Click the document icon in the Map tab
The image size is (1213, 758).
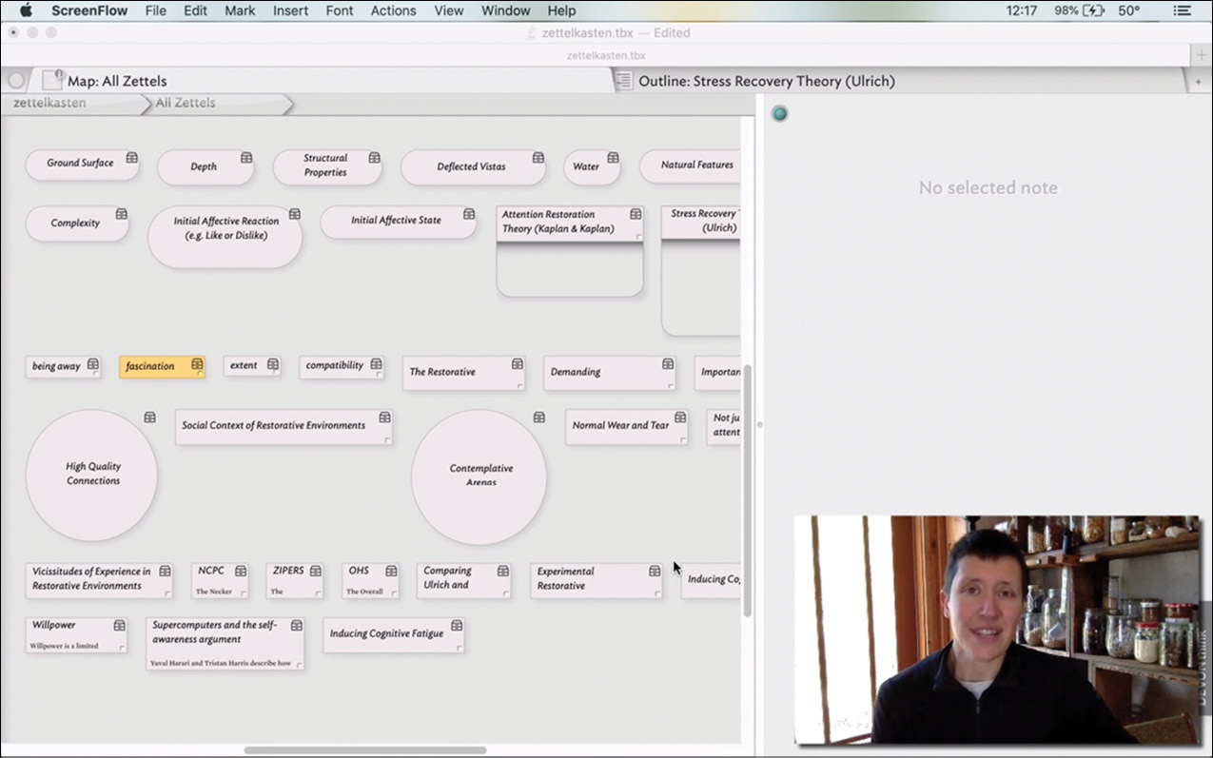52,80
